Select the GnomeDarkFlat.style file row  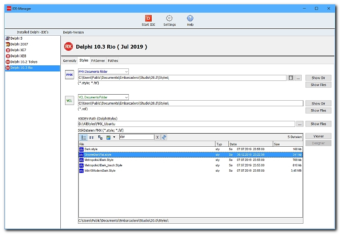pos(190,154)
